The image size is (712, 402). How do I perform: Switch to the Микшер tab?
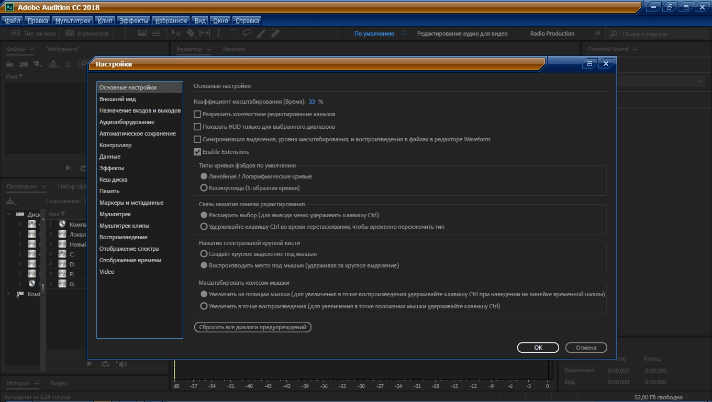[x=234, y=49]
